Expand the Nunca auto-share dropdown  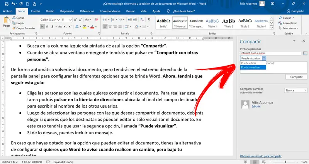click(x=295, y=90)
